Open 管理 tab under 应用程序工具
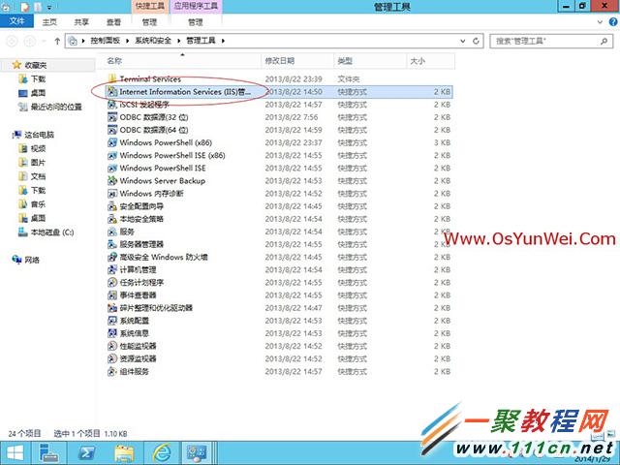 (x=196, y=22)
